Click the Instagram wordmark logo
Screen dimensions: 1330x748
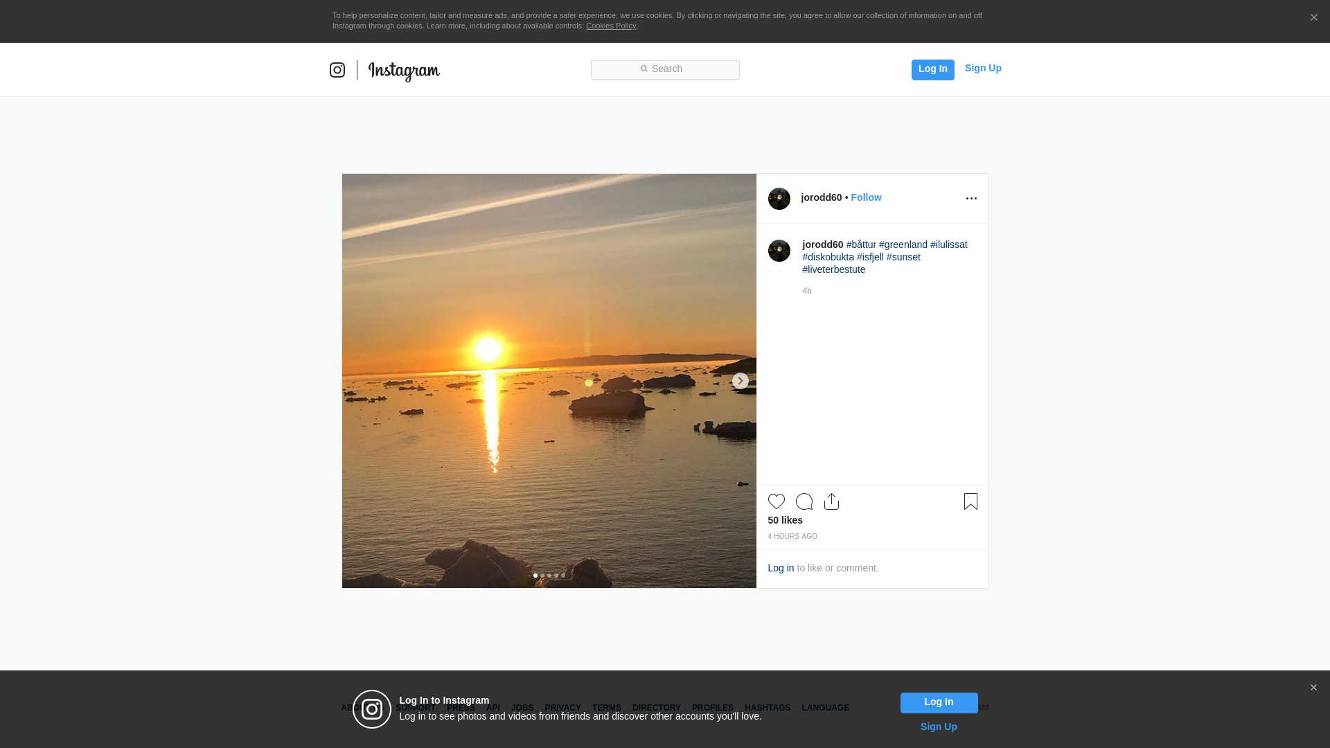click(x=404, y=71)
